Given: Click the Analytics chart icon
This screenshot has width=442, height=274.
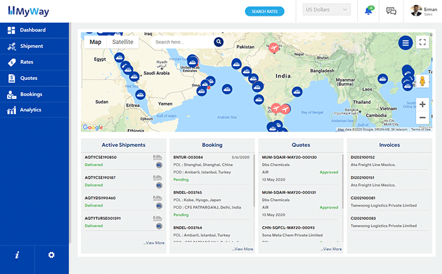Looking at the screenshot, I should point(11,110).
